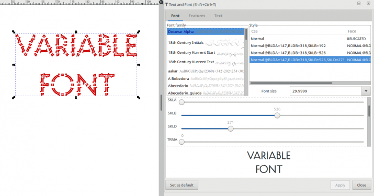Click the Font size input field
Screen dimensions: 374x196
pyautogui.click(x=326, y=91)
